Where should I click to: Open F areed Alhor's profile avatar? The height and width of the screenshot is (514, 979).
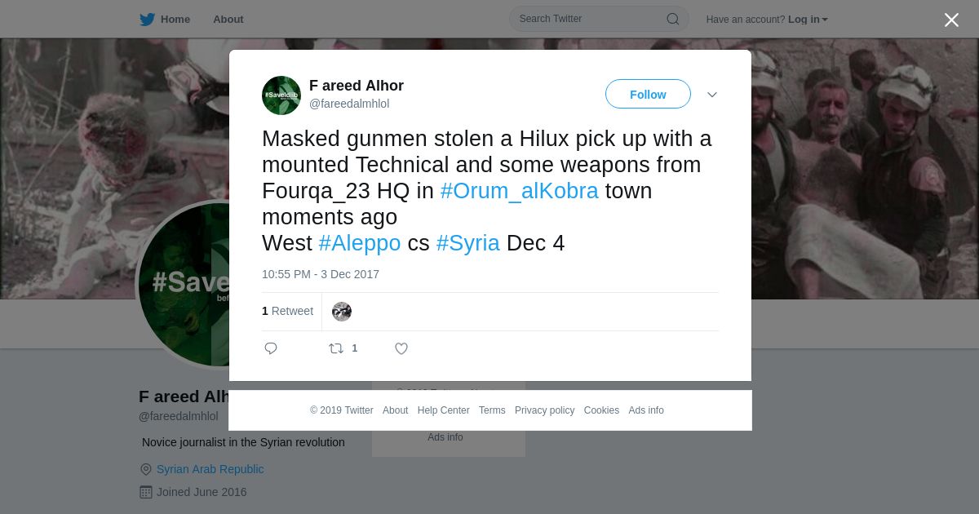click(x=281, y=95)
